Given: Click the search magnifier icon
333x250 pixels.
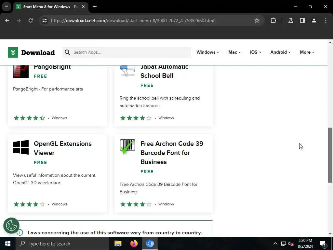Looking at the screenshot, I should point(67,52).
